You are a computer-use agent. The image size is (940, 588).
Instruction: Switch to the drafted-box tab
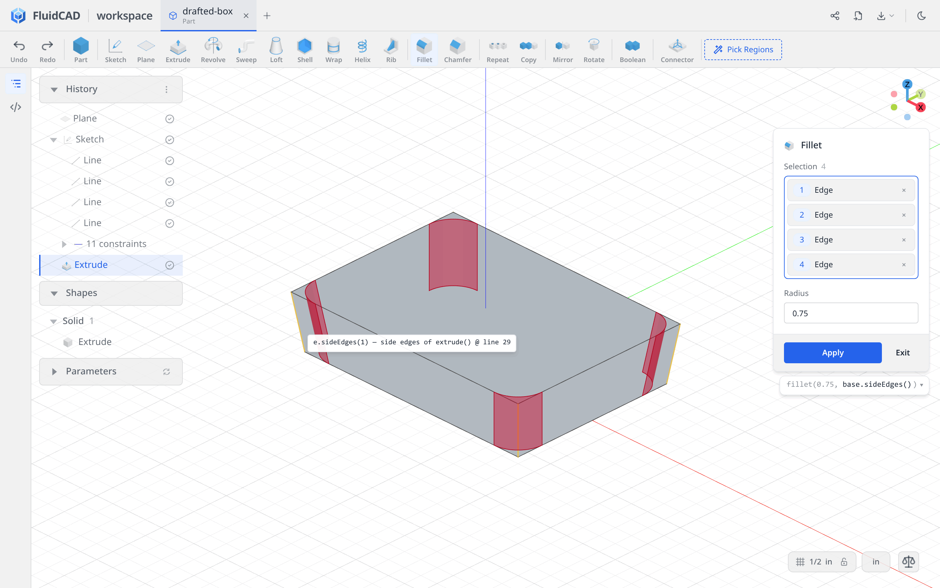pos(208,16)
